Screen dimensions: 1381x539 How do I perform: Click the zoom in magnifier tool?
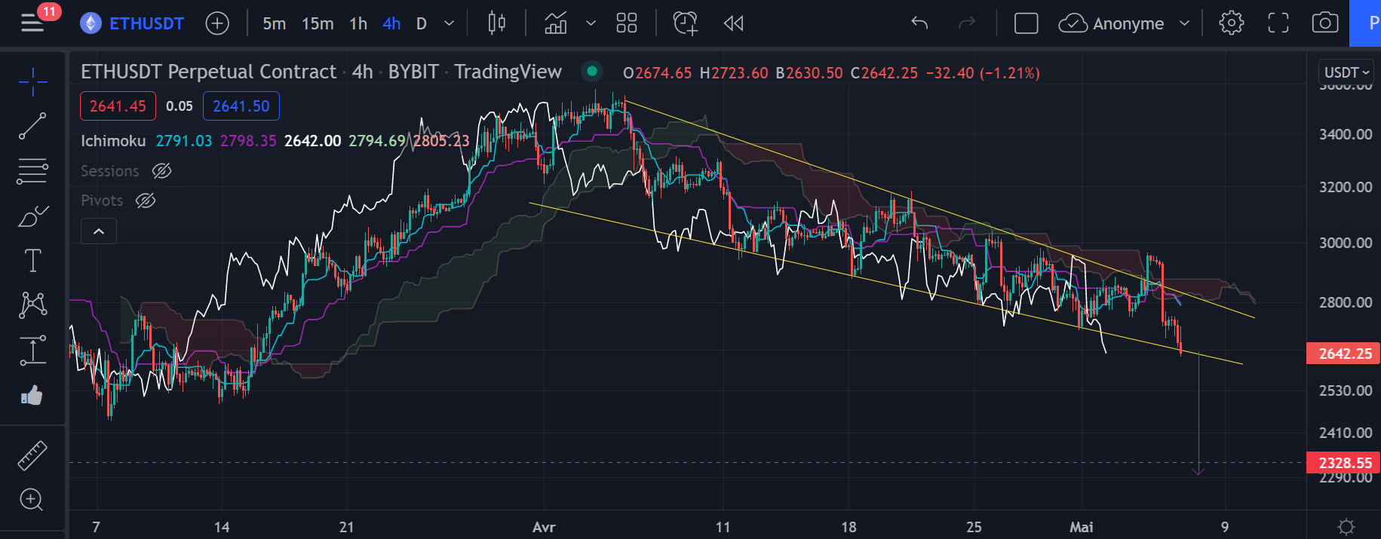pyautogui.click(x=32, y=499)
